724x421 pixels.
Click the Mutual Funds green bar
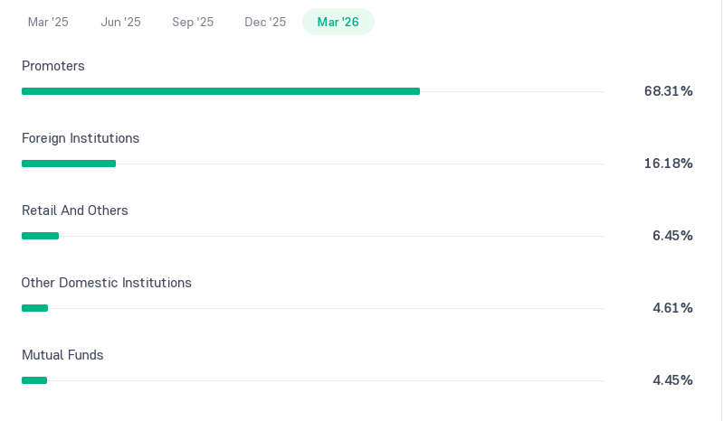click(34, 380)
